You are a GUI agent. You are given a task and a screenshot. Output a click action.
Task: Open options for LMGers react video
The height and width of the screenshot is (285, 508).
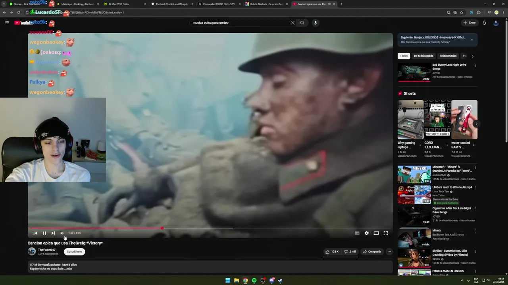476,188
